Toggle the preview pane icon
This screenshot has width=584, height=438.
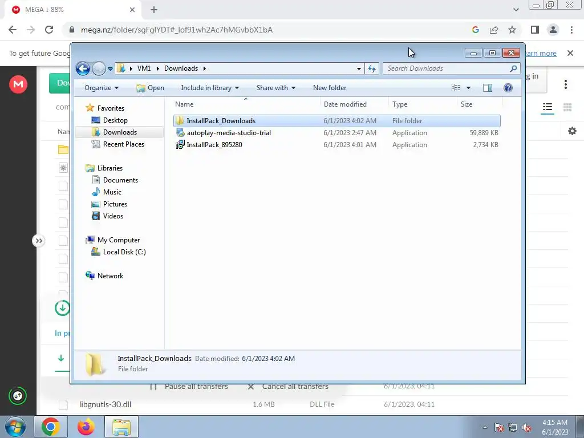[488, 88]
